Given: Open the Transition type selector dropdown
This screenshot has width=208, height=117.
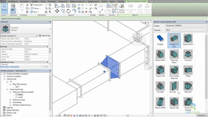Looking at the screenshot, I should click(50, 29).
